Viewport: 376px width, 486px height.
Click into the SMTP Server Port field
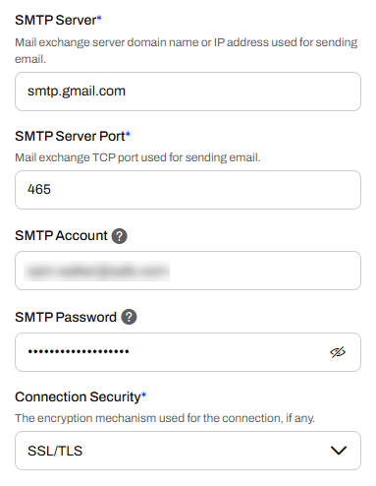click(x=188, y=190)
